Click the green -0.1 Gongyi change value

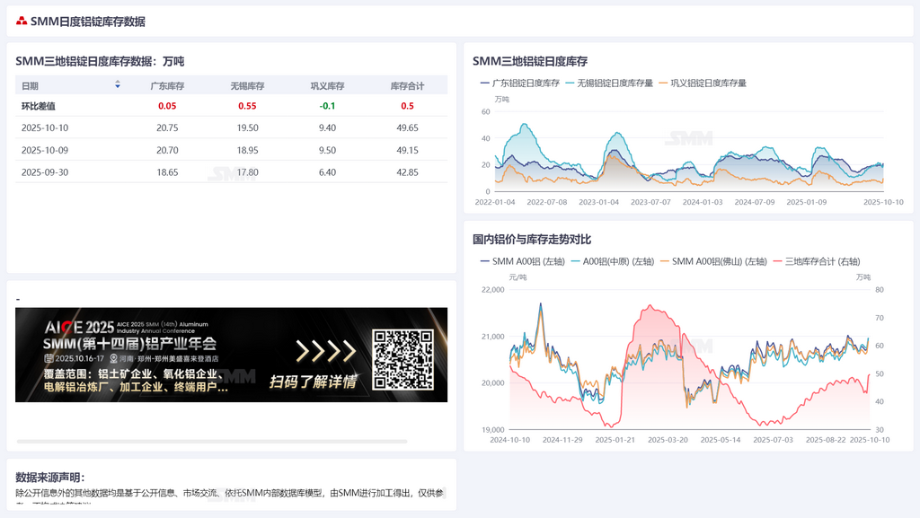[327, 106]
